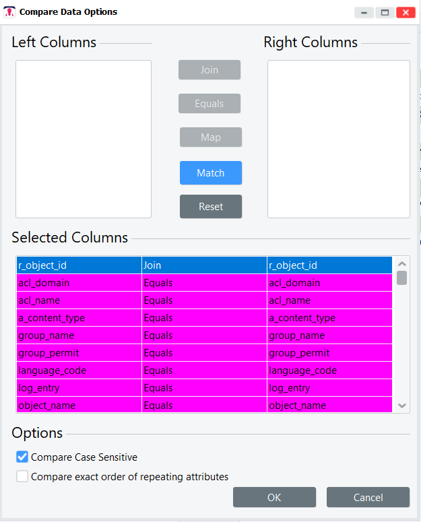Select the r_object_id Join row
Viewport: 421px width, 522px height.
(203, 265)
